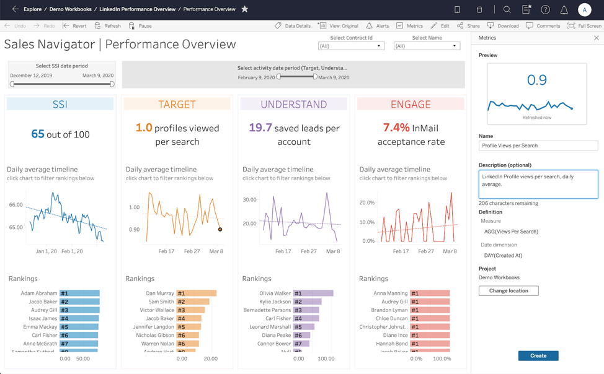
Task: Click the activity date period start handle
Action: 278,77
